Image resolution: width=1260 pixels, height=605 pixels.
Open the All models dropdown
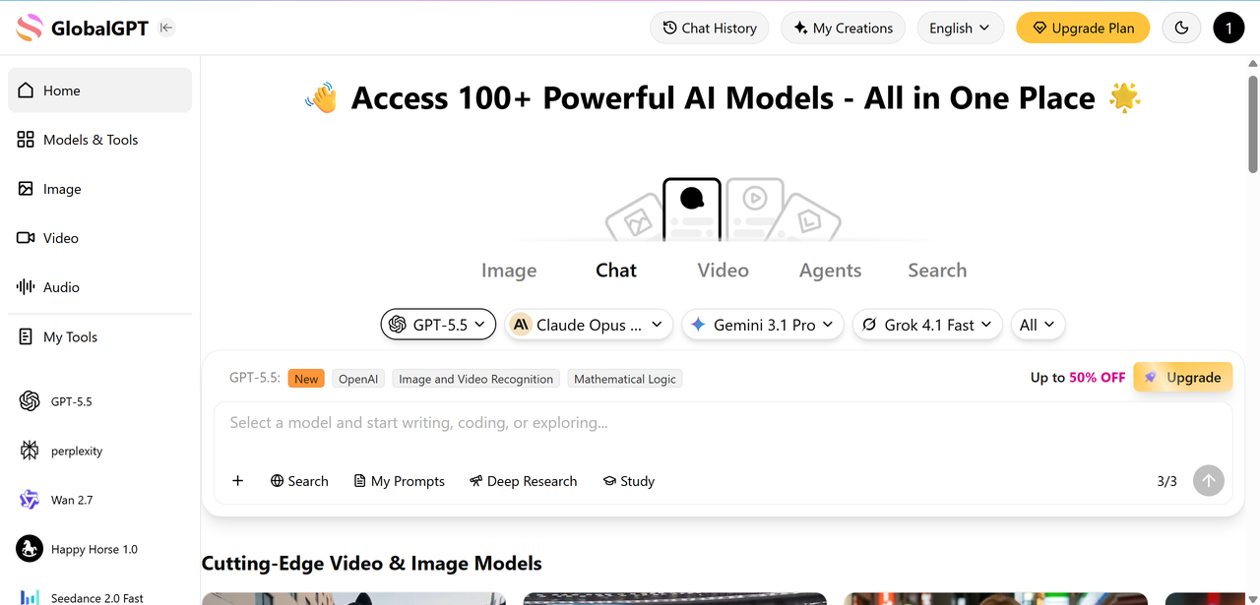pos(1038,325)
